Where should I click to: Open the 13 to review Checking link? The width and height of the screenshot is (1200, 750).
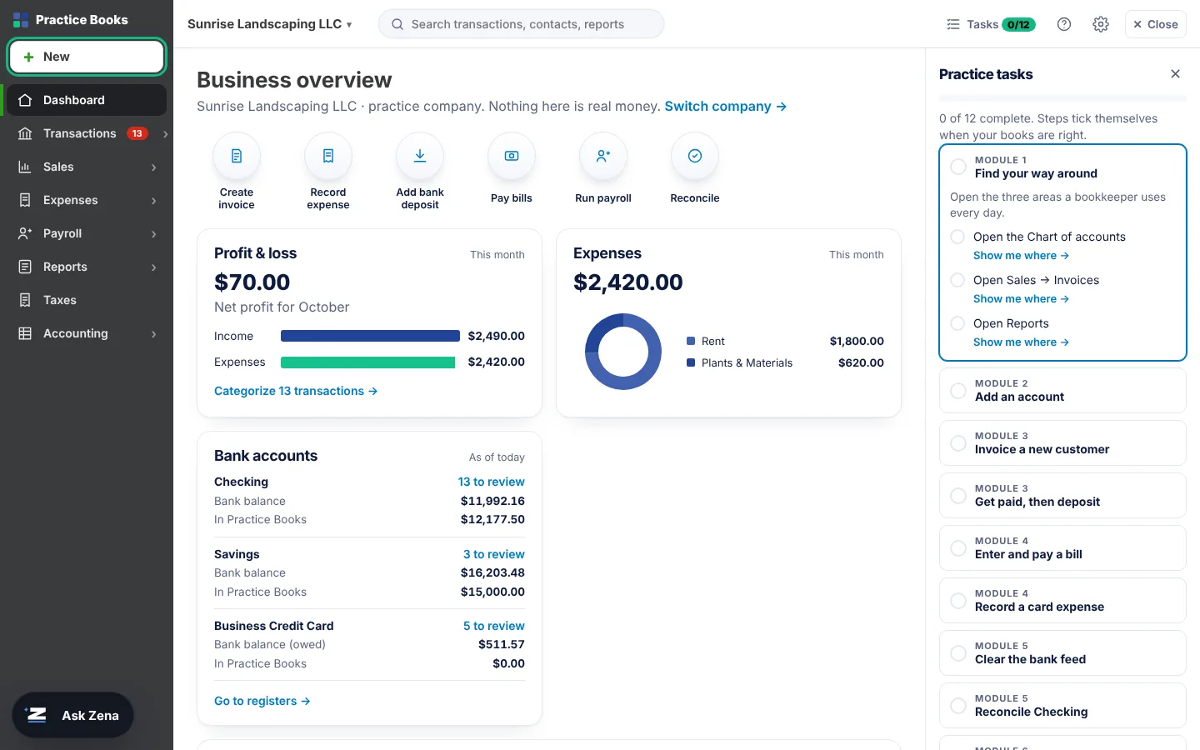click(492, 482)
